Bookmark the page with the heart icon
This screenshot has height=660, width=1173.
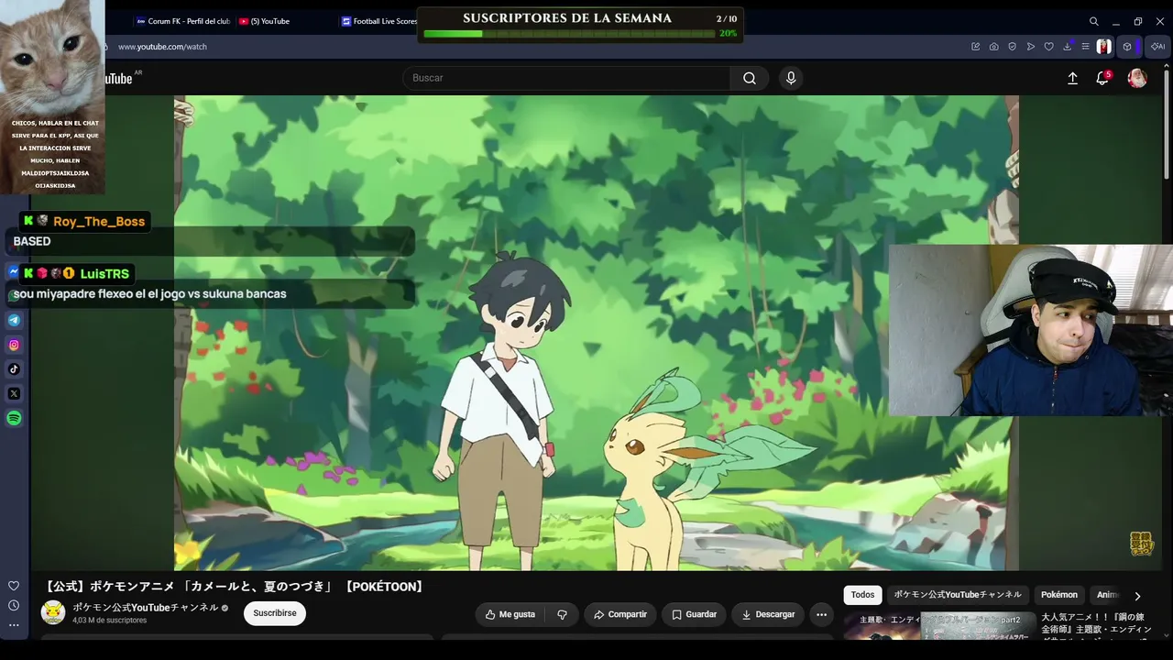[1049, 47]
